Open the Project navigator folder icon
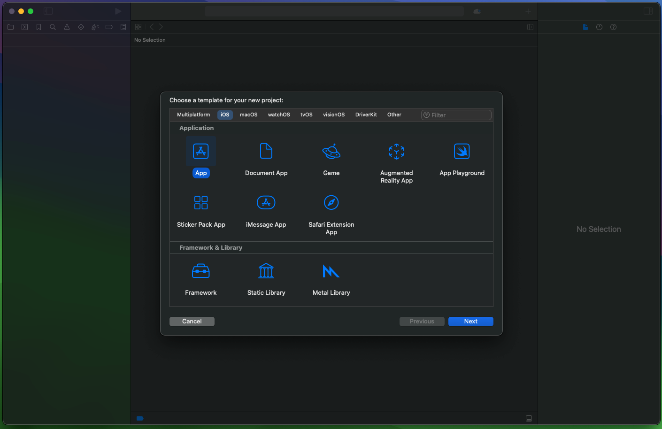Image resolution: width=662 pixels, height=429 pixels. [10, 27]
